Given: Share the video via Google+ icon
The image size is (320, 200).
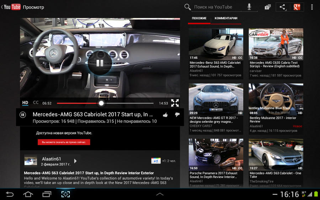Looking at the screenshot, I should pos(297,7).
